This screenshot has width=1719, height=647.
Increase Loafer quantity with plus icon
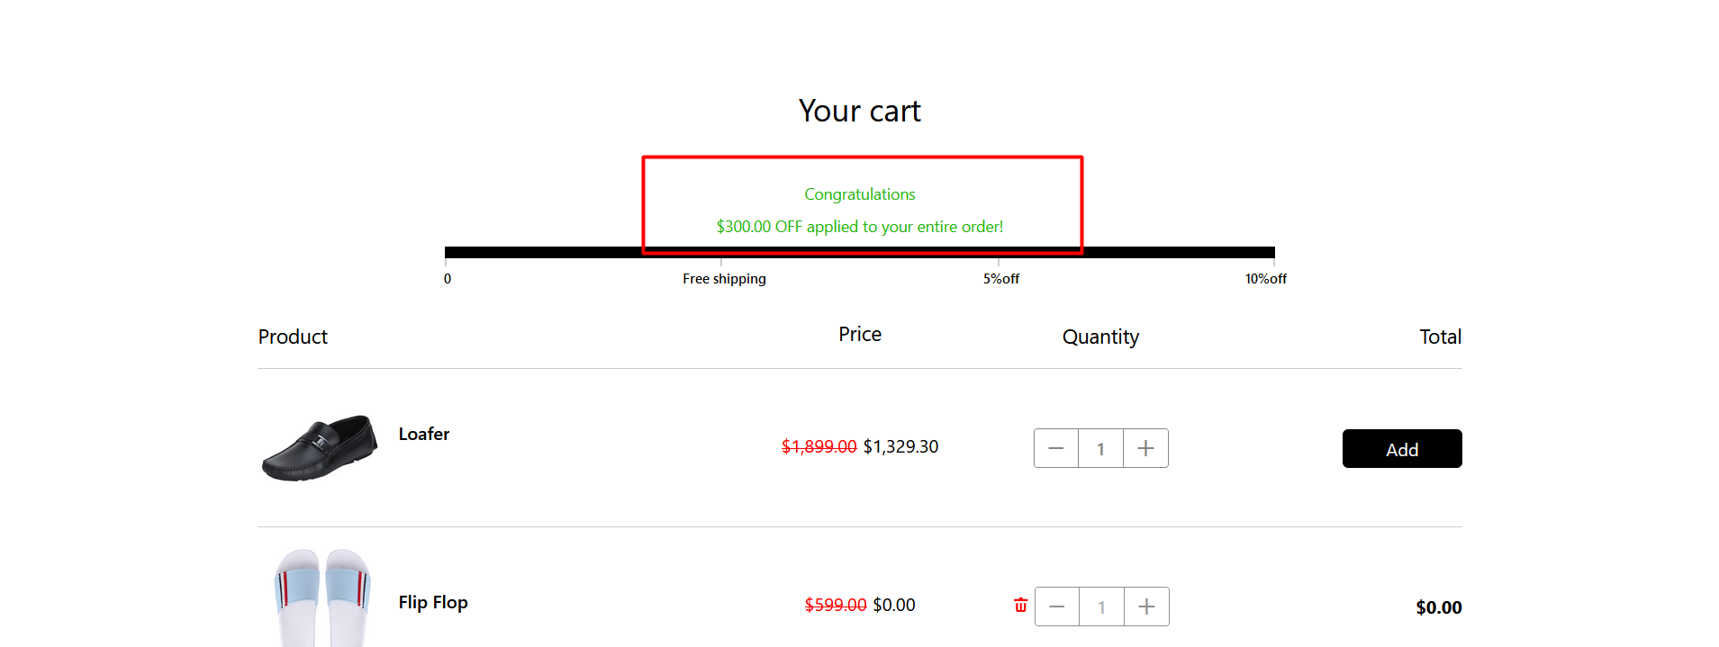point(1145,448)
